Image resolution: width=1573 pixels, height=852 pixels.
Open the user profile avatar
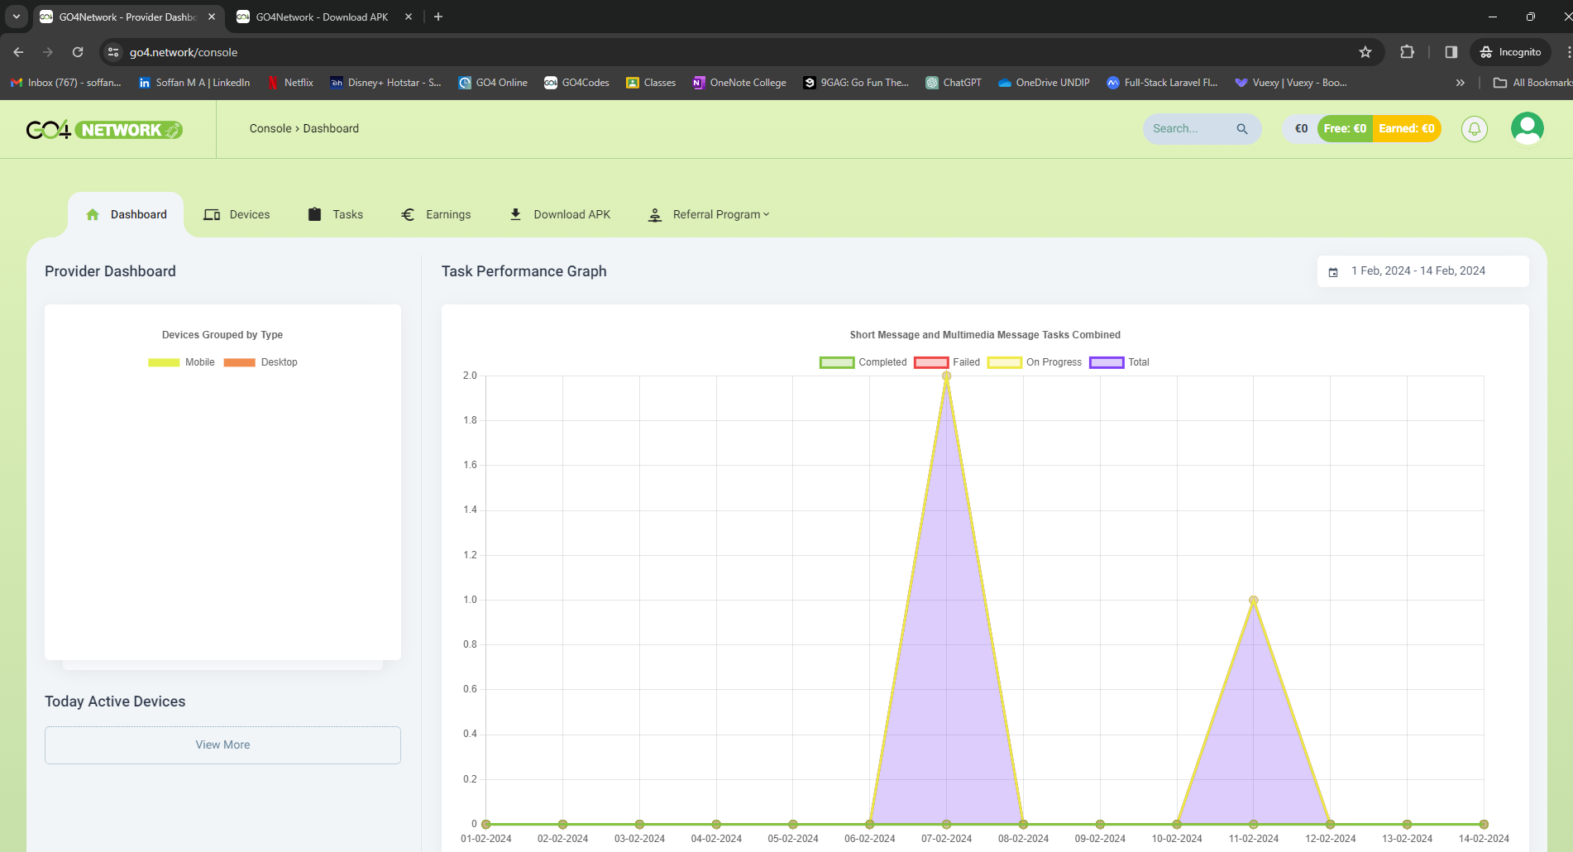[x=1527, y=128]
